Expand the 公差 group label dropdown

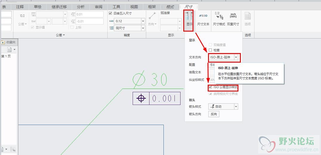click(x=61, y=35)
